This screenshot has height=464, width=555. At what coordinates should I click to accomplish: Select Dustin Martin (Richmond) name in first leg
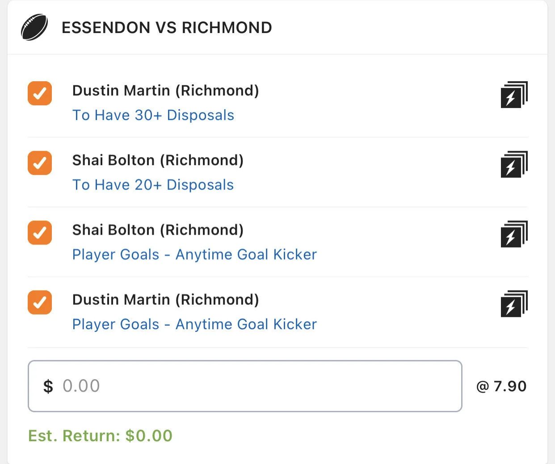[165, 91]
